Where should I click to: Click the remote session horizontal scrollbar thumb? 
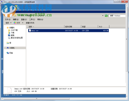coord(37,99)
